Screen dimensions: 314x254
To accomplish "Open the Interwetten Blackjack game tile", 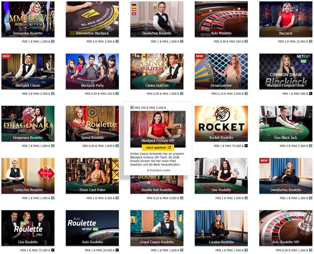I will pos(92,19).
